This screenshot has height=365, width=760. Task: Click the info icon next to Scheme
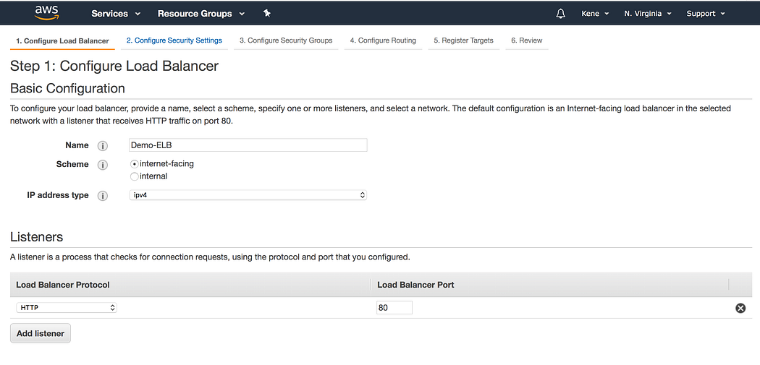pyautogui.click(x=103, y=165)
